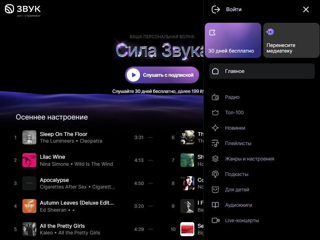Click the Подкасты microphone icon
The width and height of the screenshot is (320, 240).
click(x=216, y=174)
